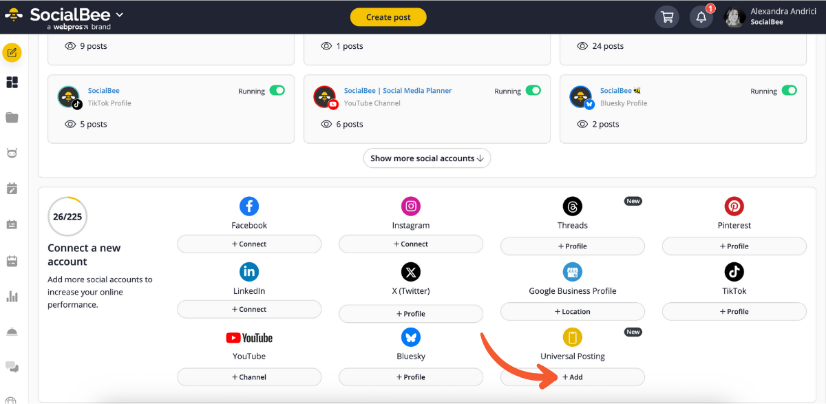
Task: Click the 26/225 accounts progress circle
Action: click(67, 217)
